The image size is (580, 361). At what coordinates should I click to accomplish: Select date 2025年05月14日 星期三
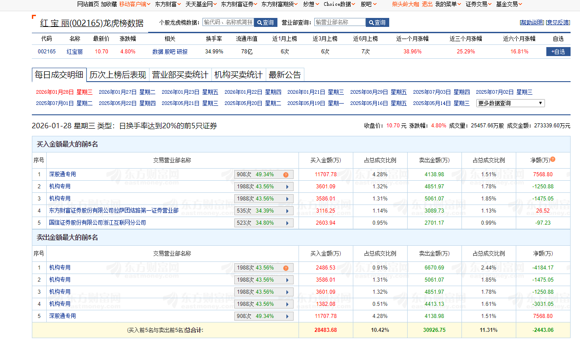[441, 103]
